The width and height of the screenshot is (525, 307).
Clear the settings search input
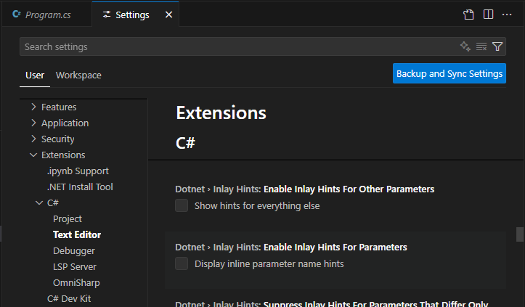pyautogui.click(x=481, y=46)
